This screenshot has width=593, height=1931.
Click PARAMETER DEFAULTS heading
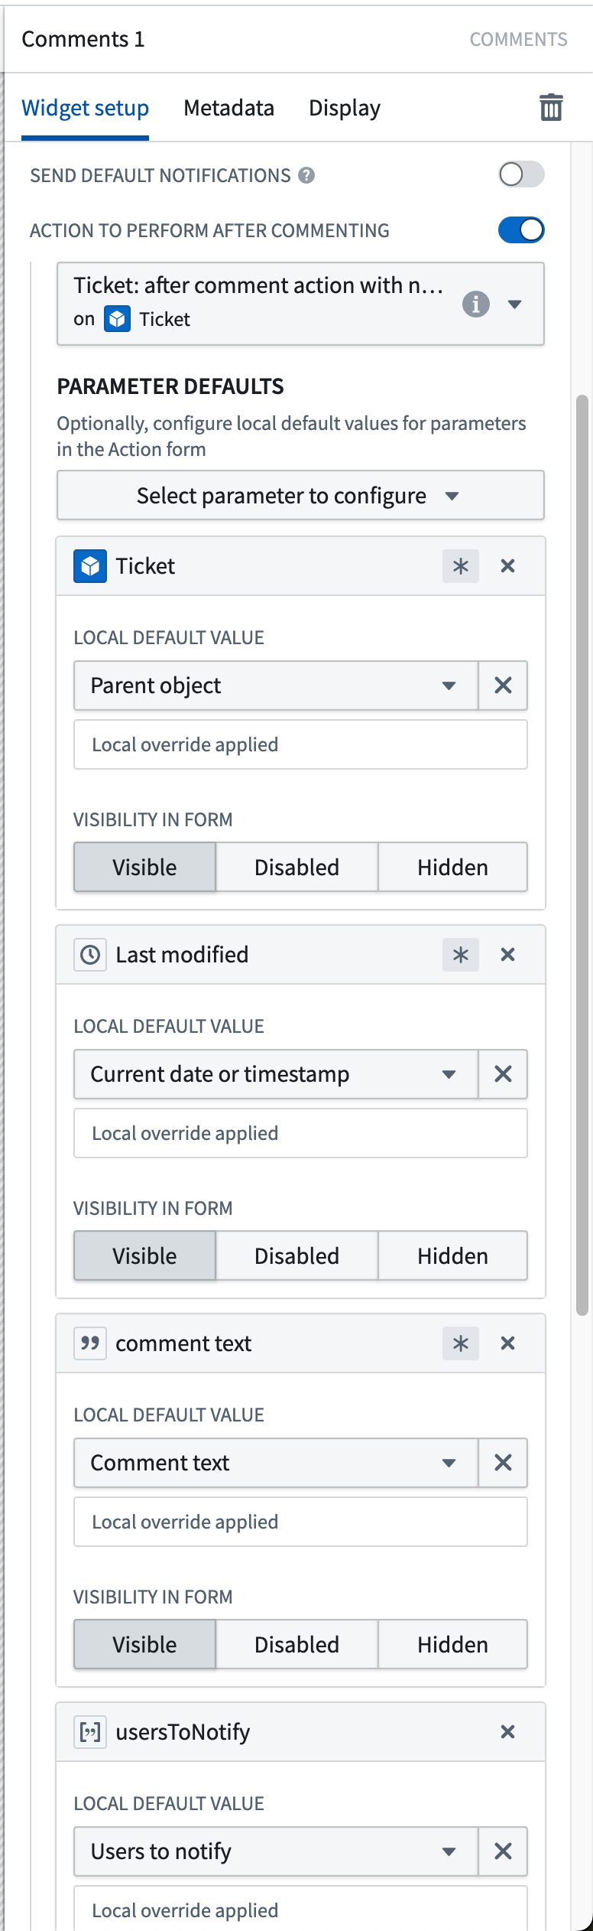point(170,386)
